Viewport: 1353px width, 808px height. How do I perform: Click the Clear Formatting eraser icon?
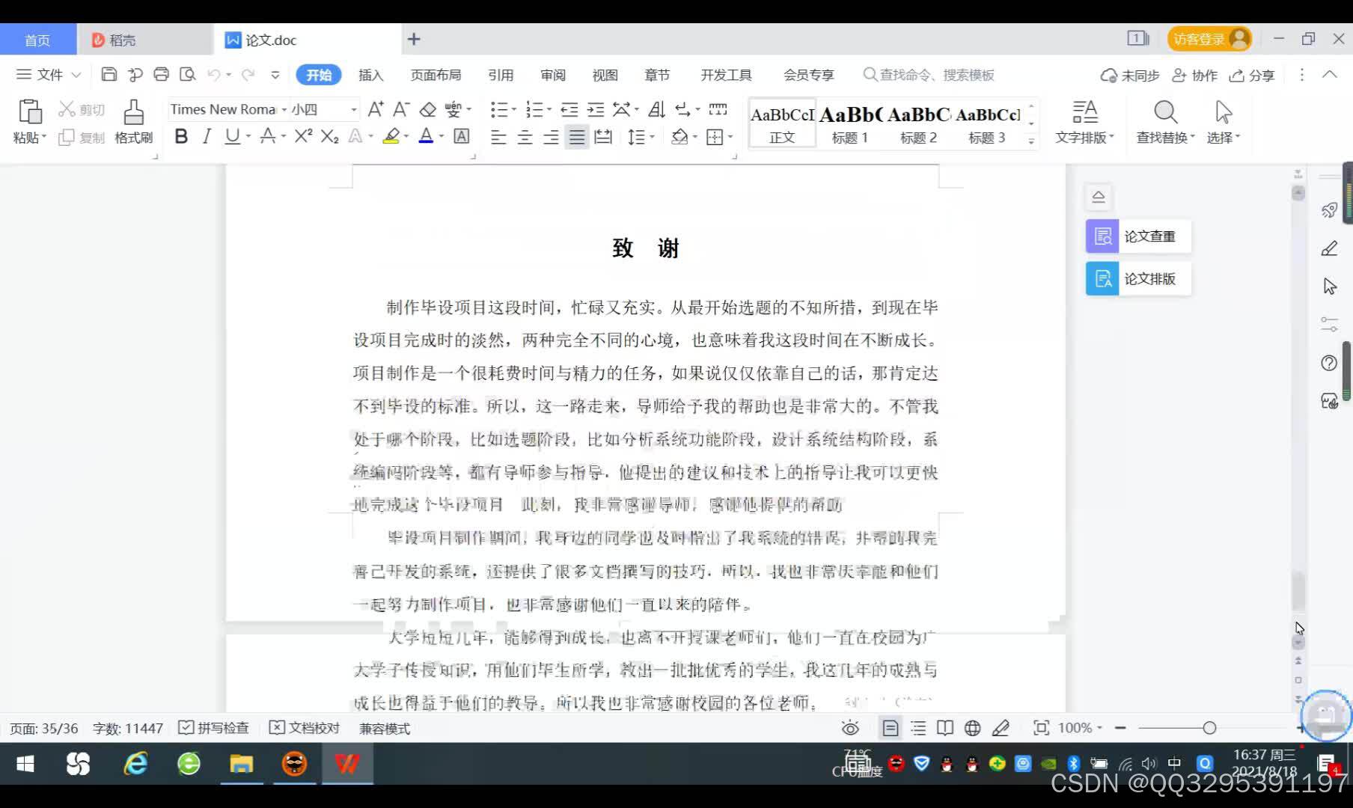tap(427, 110)
